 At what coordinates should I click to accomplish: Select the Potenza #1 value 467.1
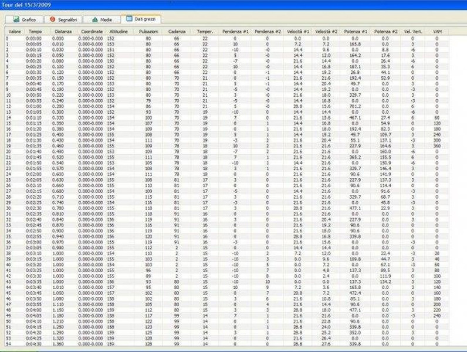click(356, 118)
